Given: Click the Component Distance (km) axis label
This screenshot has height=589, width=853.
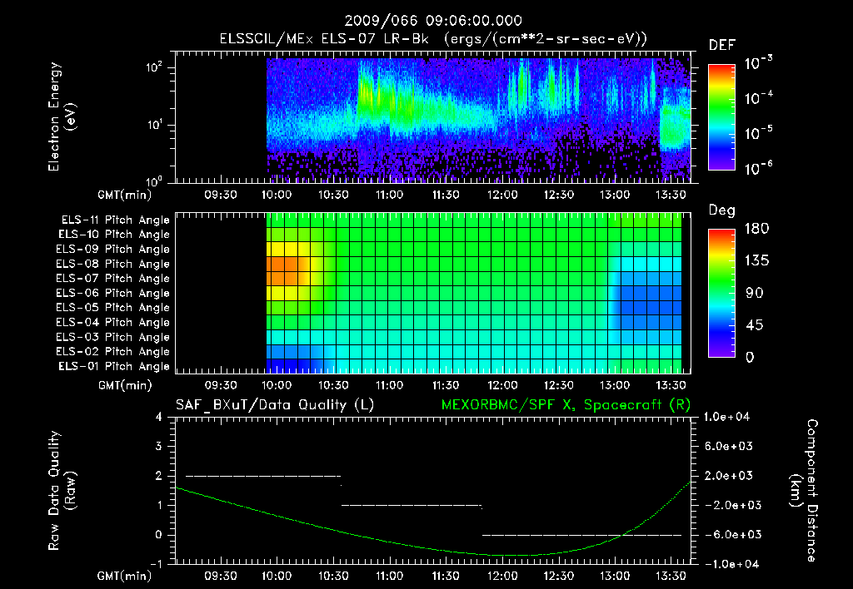Looking at the screenshot, I should 804,491.
